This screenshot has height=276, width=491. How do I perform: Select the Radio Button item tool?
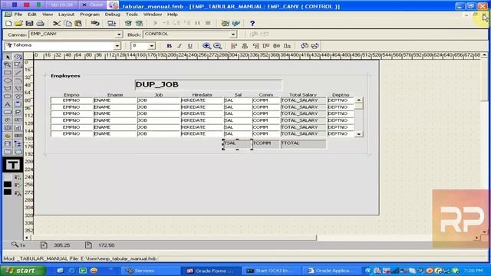click(8, 120)
